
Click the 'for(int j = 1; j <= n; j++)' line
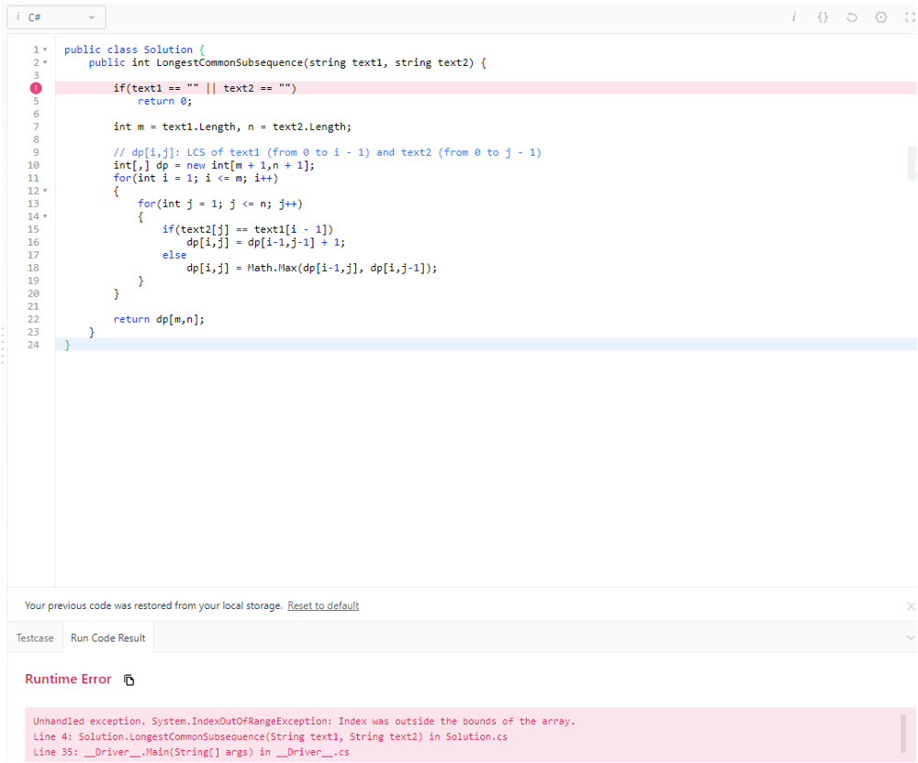[220, 205]
